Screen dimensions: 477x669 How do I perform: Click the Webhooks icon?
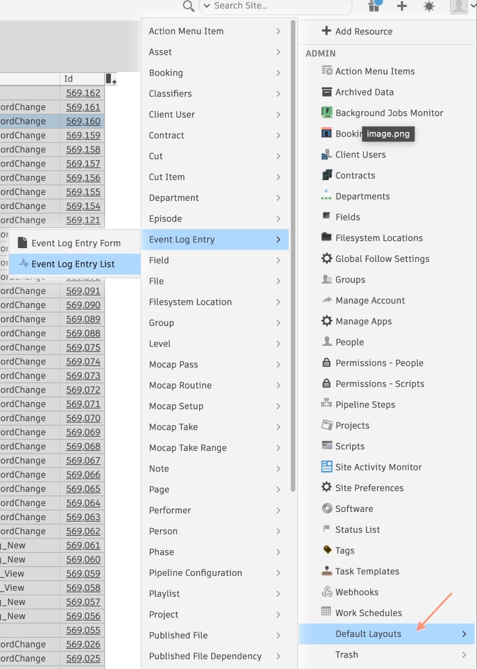click(x=327, y=592)
